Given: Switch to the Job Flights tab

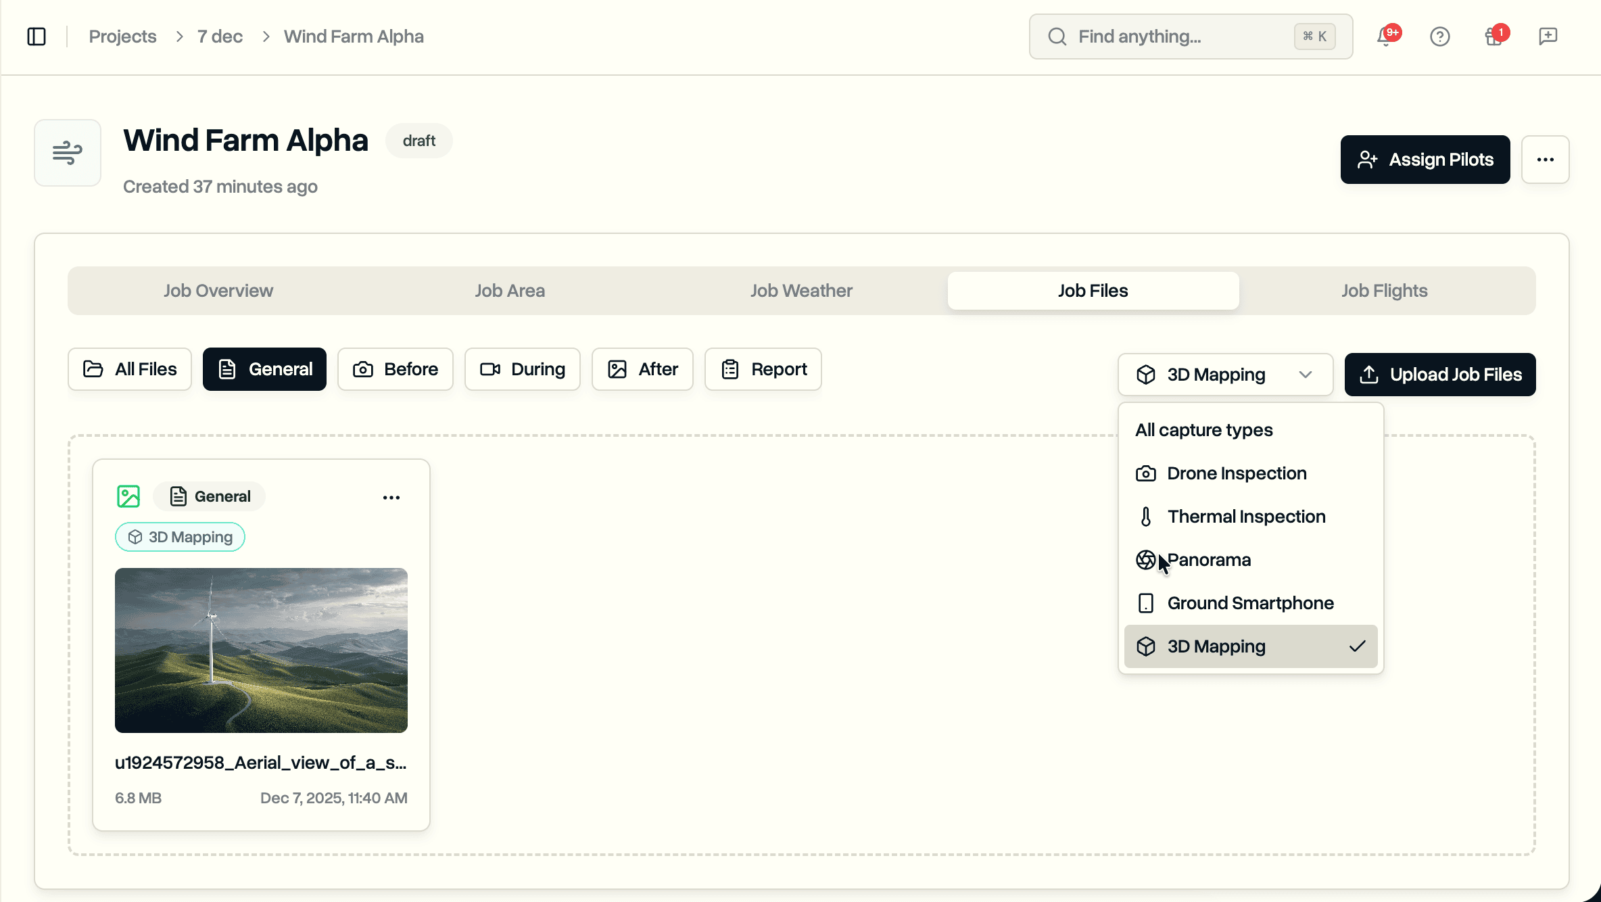Looking at the screenshot, I should pyautogui.click(x=1384, y=290).
